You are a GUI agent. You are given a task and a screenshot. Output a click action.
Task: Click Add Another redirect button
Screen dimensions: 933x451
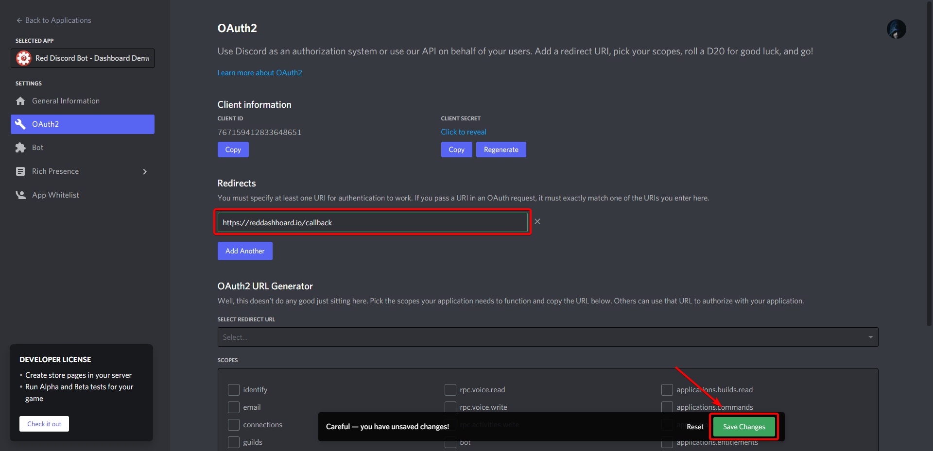click(245, 251)
